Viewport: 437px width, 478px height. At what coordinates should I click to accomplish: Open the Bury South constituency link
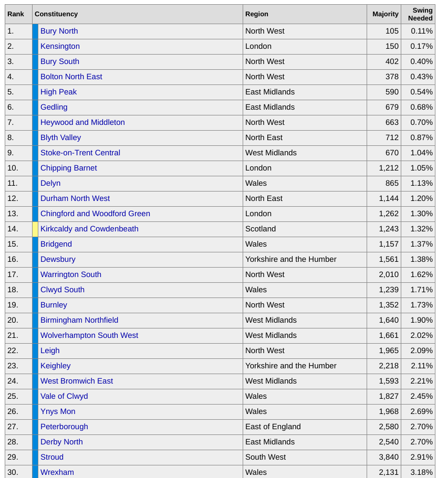click(60, 61)
